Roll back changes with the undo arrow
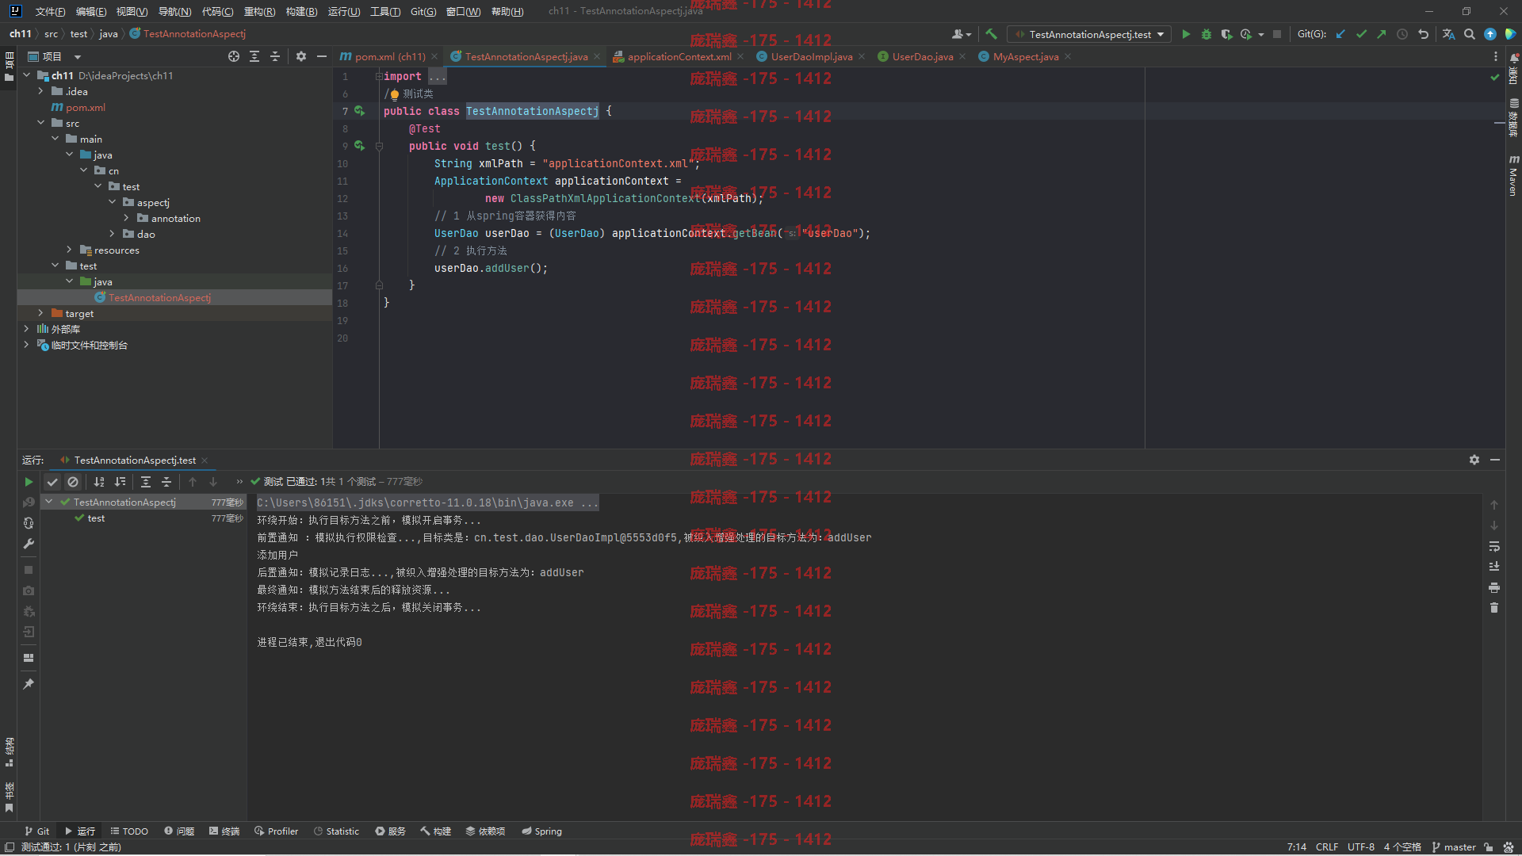The image size is (1522, 856). tap(1423, 34)
